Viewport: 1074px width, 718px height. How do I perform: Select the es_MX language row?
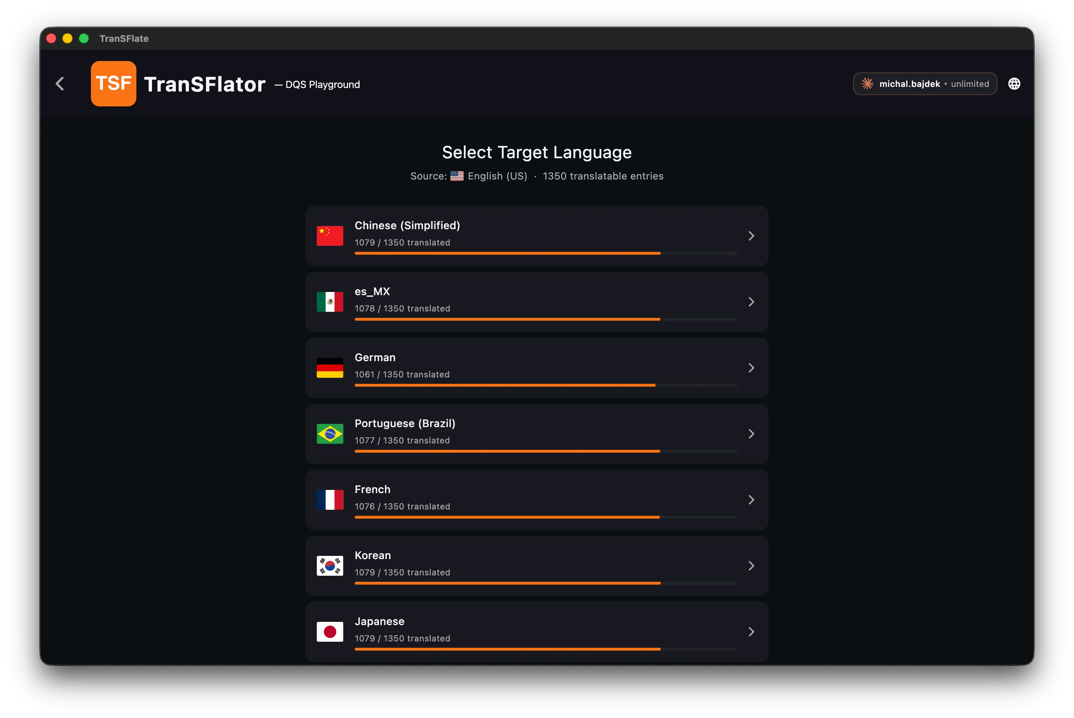tap(536, 301)
